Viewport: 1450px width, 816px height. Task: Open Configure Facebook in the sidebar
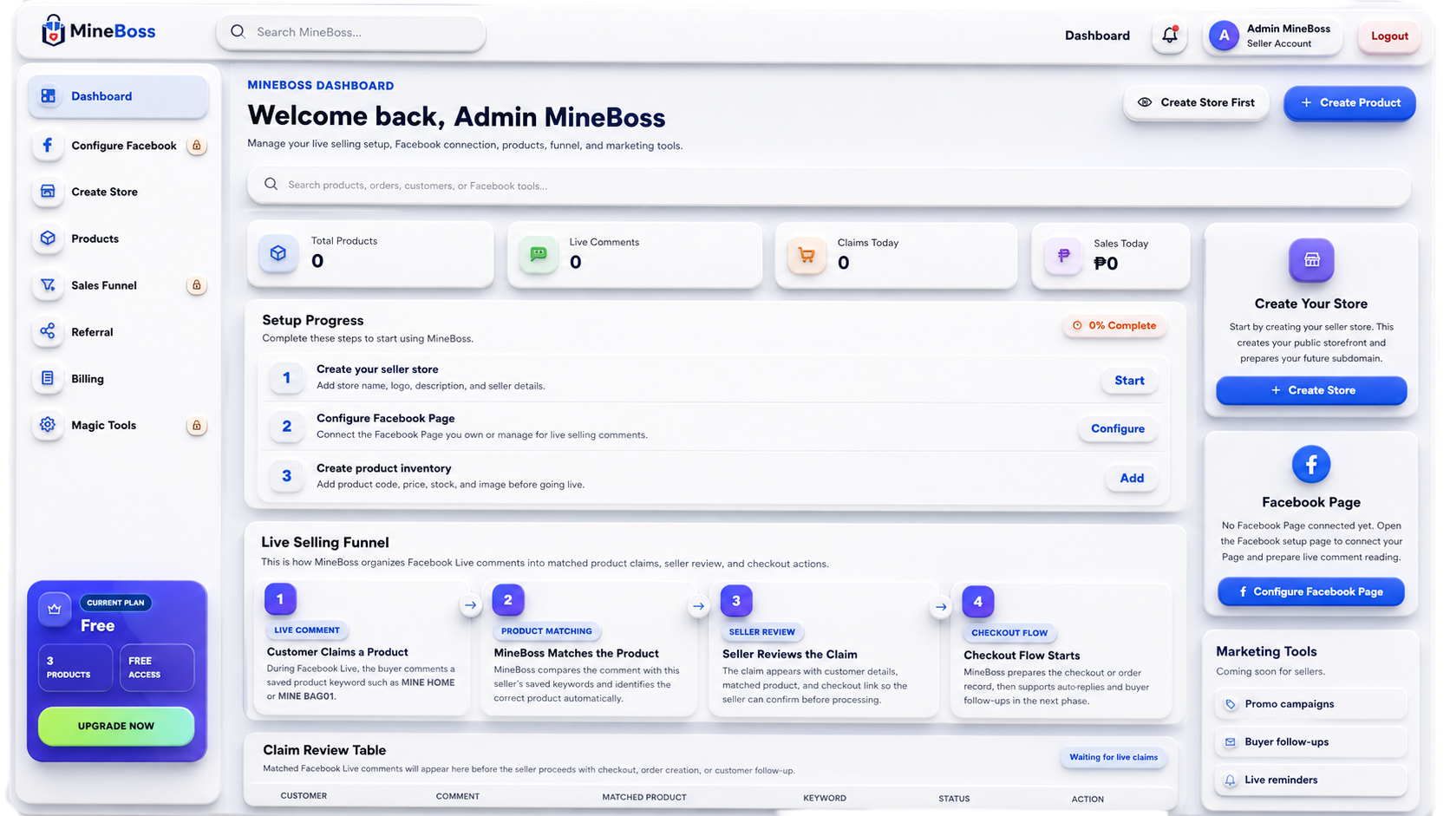(119, 146)
